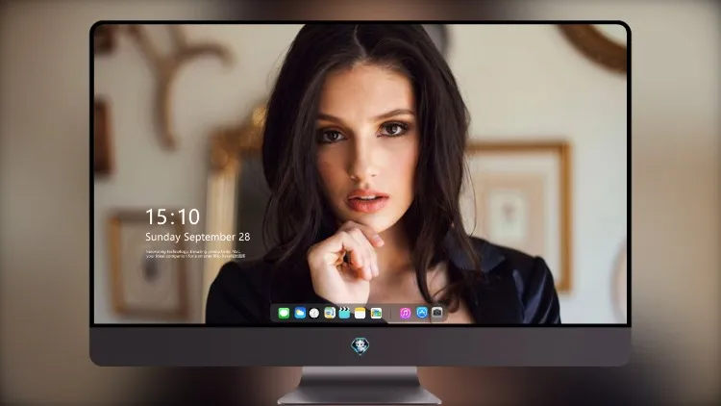Click the 15:10 clock widget
The image size is (721, 406).
[172, 216]
